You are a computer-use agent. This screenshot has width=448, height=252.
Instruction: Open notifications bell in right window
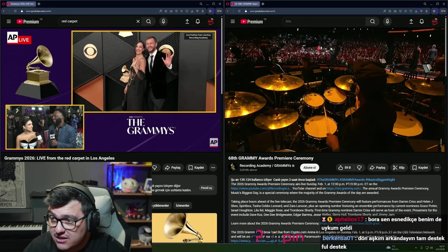click(422, 21)
